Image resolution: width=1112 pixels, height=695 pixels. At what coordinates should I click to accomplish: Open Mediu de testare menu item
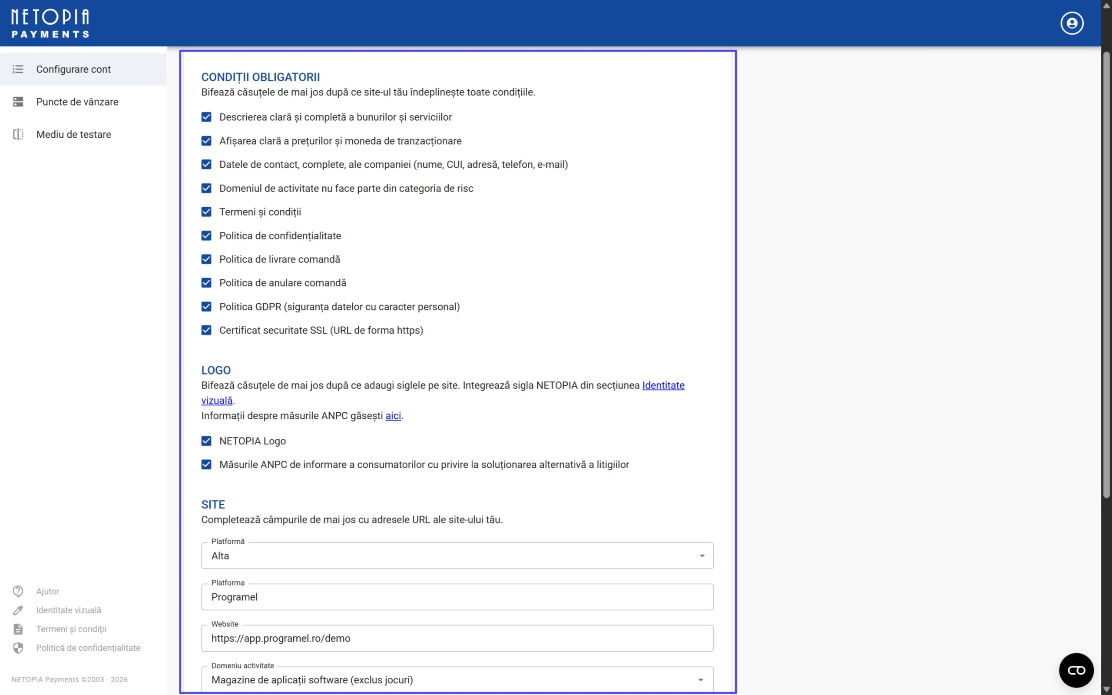tap(73, 135)
